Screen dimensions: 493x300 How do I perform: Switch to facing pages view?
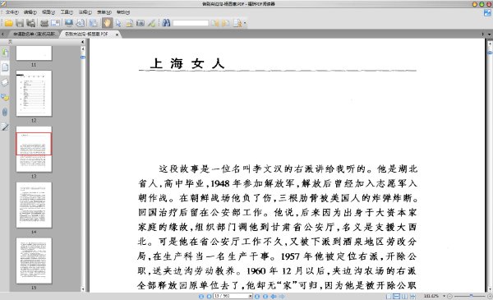pyautogui.click(x=404, y=296)
